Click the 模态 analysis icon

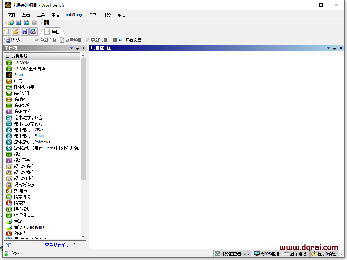coord(9,154)
